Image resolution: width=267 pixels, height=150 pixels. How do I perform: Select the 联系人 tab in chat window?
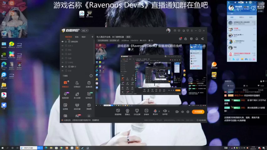coord(242,17)
